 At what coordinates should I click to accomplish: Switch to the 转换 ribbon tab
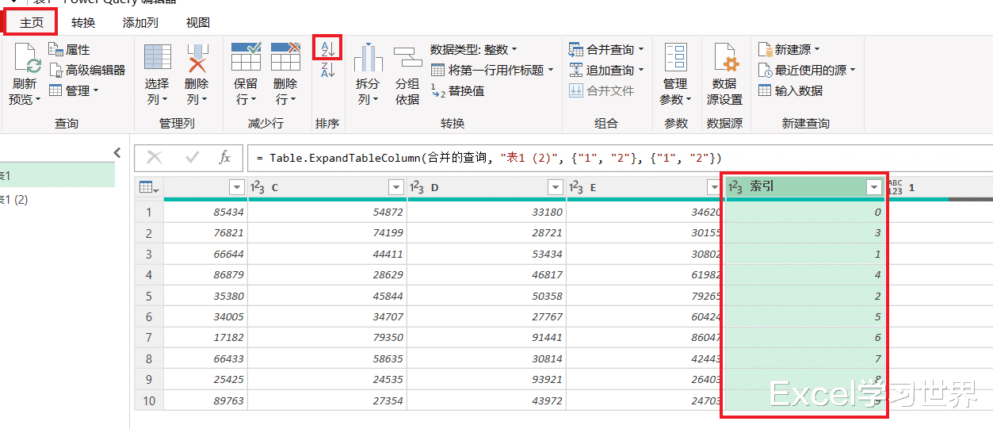(x=83, y=22)
